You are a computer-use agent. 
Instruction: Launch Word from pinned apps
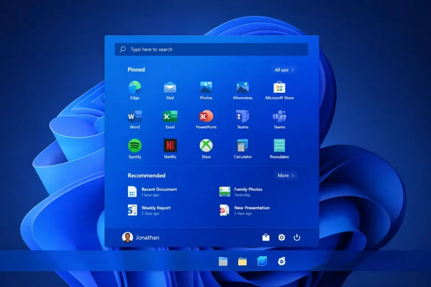tap(135, 120)
